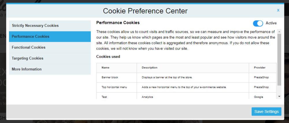Click the Description column header
This screenshot has width=289, height=123.
coord(149,68)
